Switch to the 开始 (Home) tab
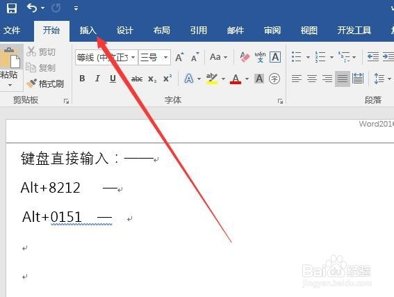This screenshot has height=297, width=394. point(51,31)
